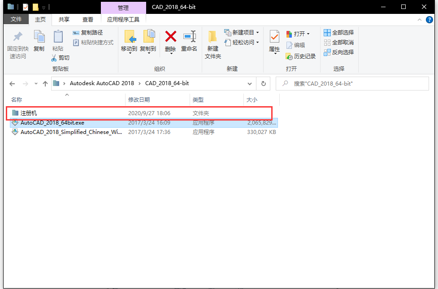Click Invert Selection (反向选择) button
This screenshot has width=438, height=289.
[338, 52]
